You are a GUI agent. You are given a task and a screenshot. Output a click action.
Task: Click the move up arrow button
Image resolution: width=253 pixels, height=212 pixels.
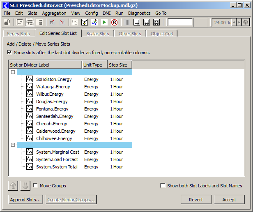13,186
